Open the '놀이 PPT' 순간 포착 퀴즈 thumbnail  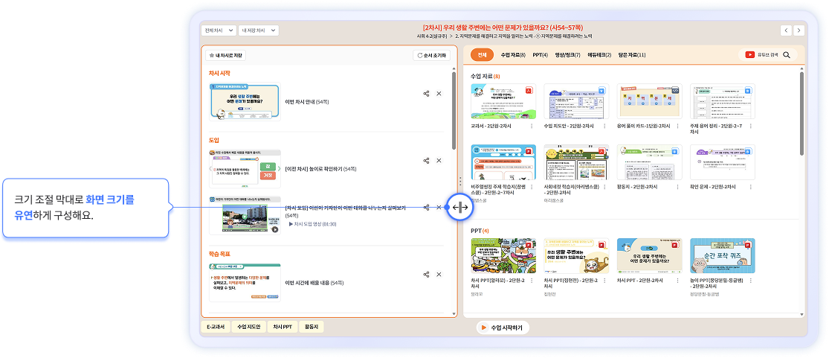(x=722, y=256)
